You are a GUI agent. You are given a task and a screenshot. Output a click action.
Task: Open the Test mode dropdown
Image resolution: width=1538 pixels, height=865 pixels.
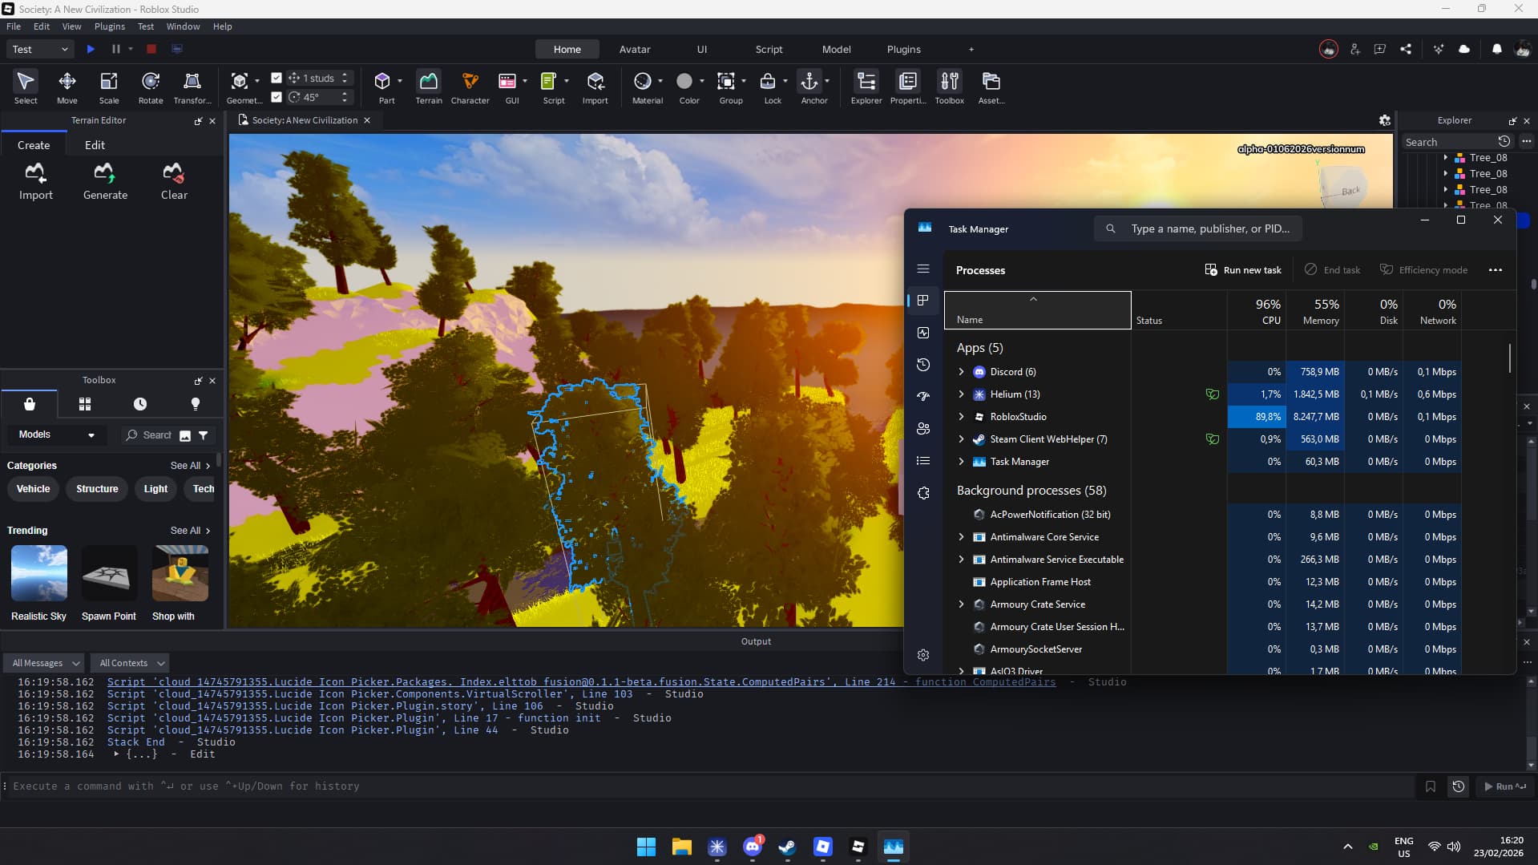(x=40, y=49)
